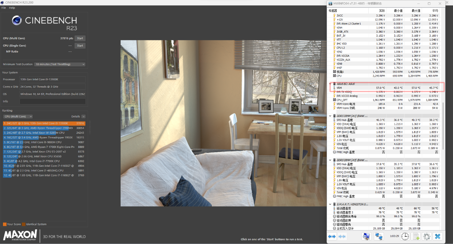This screenshot has height=244, width=453.
Task: Open the File menu in Cinebench
Action: click(4, 8)
